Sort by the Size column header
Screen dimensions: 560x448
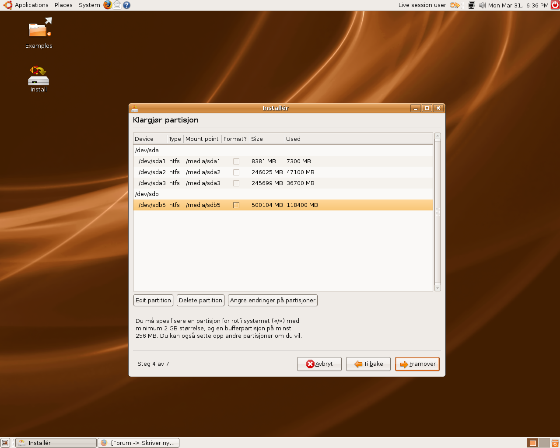click(x=266, y=139)
